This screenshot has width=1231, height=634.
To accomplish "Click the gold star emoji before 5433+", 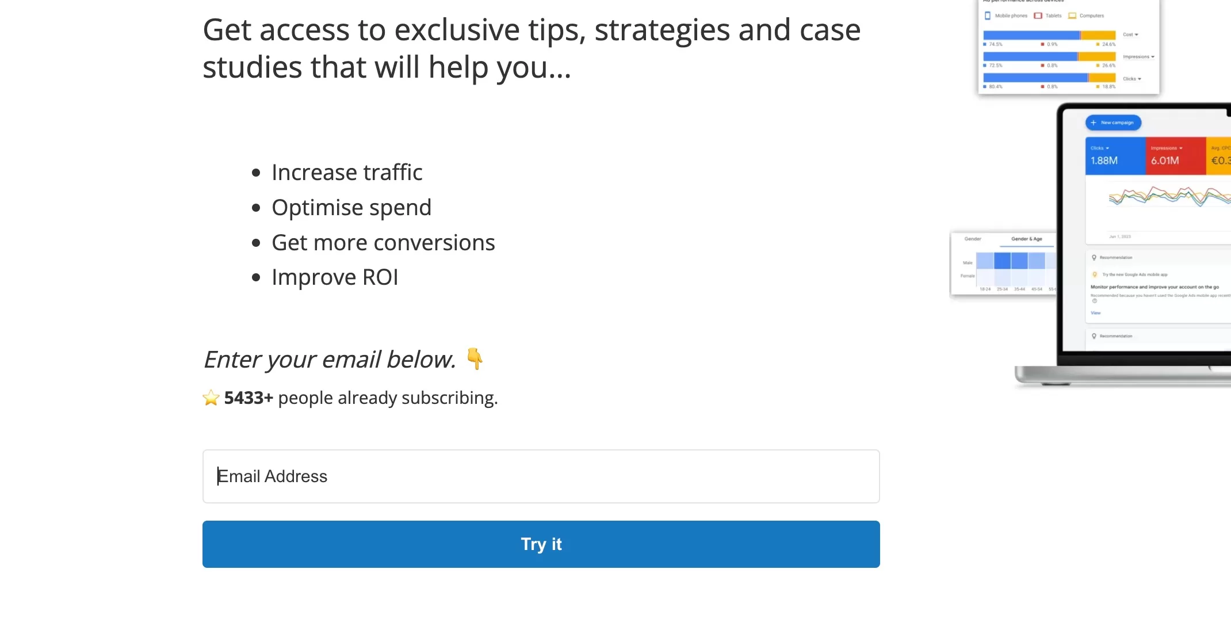I will click(x=211, y=398).
